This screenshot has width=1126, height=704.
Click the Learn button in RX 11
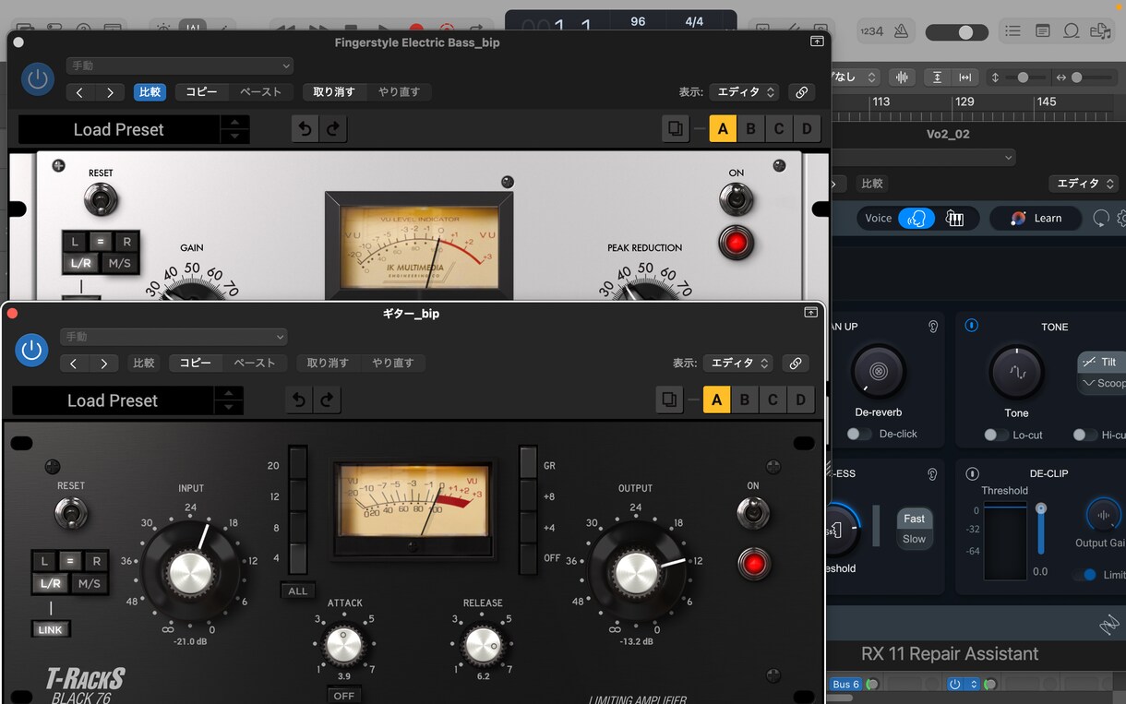[x=1037, y=219]
